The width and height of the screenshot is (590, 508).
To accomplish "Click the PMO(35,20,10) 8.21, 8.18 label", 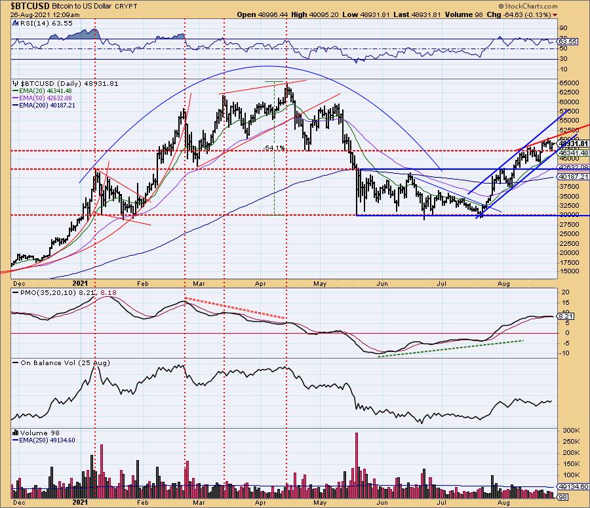I will tap(68, 292).
